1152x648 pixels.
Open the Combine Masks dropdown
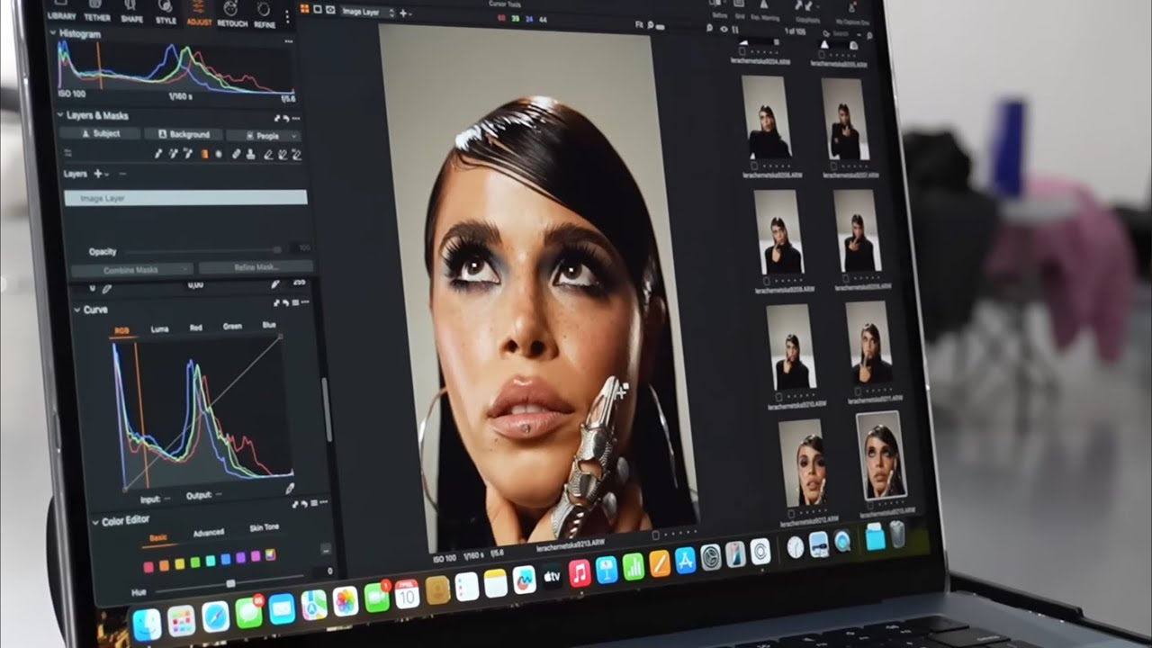[x=131, y=269]
